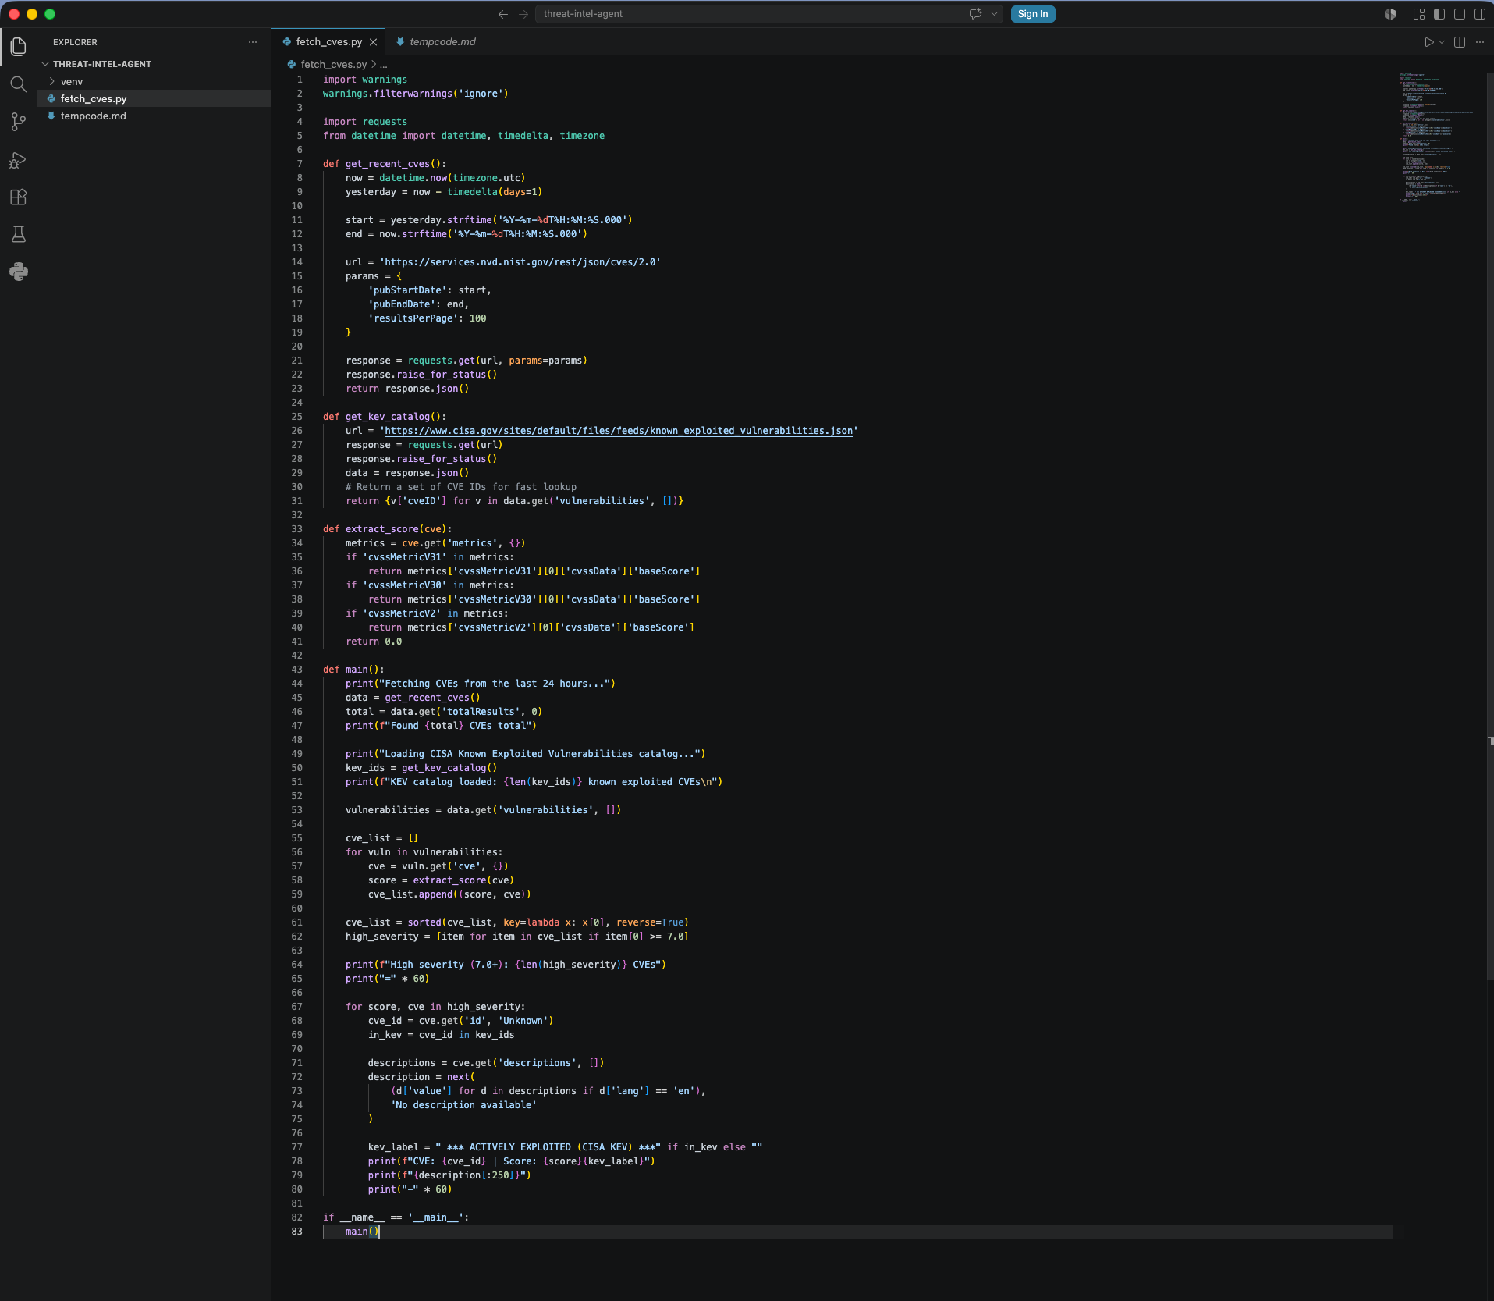Open the chat sparkle icon in the title bar

(x=975, y=14)
